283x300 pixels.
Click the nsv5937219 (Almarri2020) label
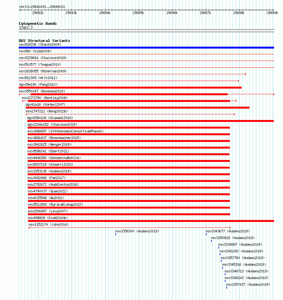pyautogui.click(x=50, y=164)
